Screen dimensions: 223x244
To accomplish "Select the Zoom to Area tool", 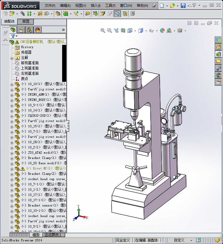I will tap(110, 30).
